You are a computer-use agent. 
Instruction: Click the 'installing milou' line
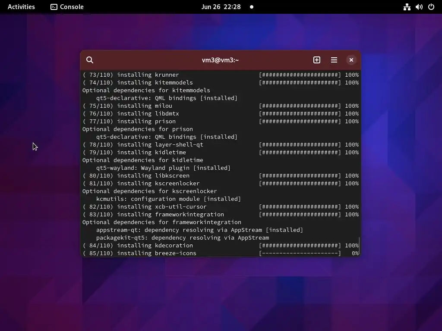click(221, 106)
